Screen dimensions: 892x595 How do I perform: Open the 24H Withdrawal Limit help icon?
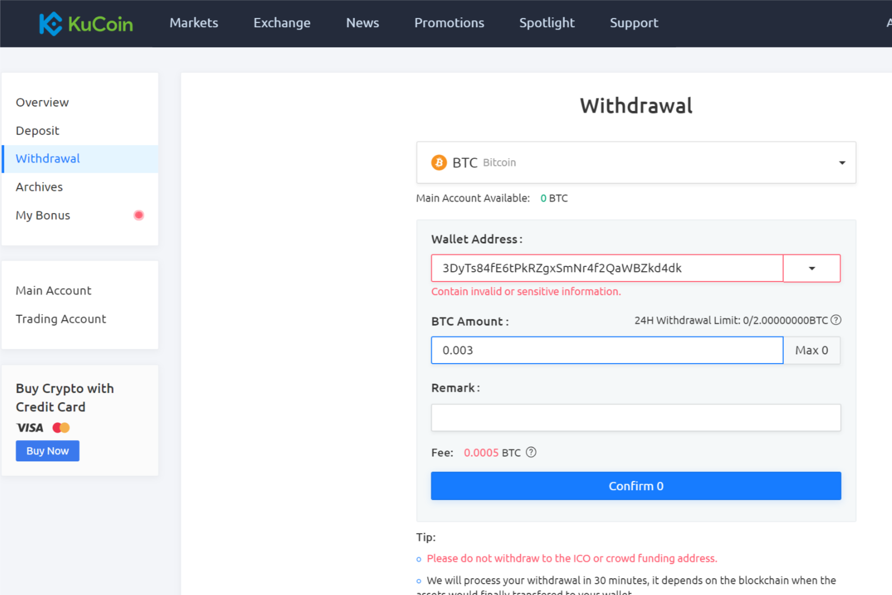[x=835, y=320]
